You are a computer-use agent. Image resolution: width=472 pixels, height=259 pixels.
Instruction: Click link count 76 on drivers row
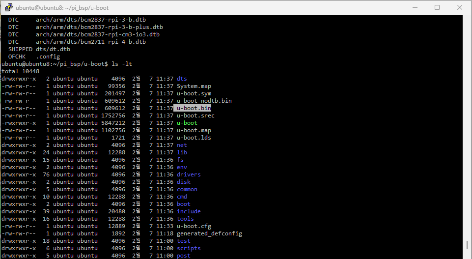[46, 174]
